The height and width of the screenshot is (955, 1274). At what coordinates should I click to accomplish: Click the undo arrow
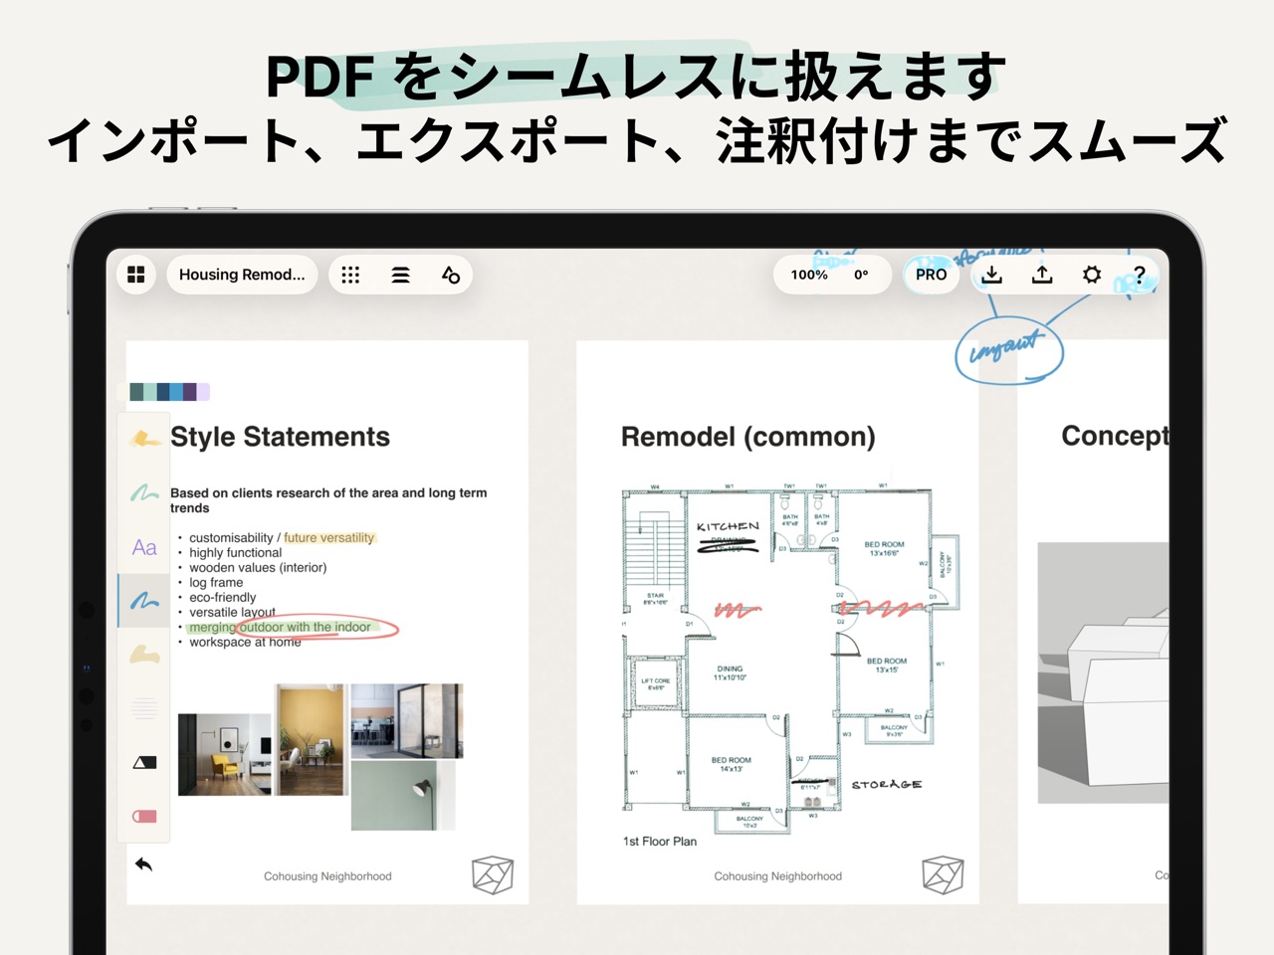click(x=144, y=864)
